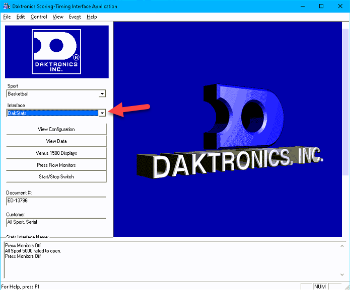Toggle the Start/Stop Switch
Screen dimensions: 350x290
56,176
